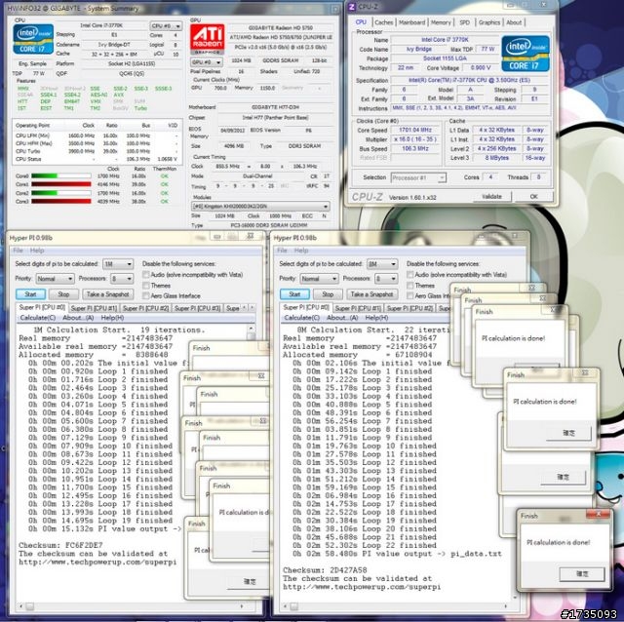Viewport: 624px width, 622px height.
Task: Open the Processors dropdown in right Hyper PI
Action: pyautogui.click(x=386, y=279)
